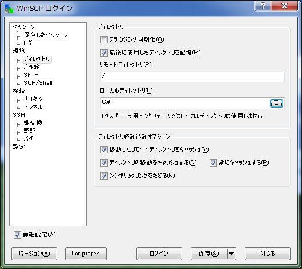Select 保存したセッション in the tree
This screenshot has height=269, width=302.
tap(46, 35)
